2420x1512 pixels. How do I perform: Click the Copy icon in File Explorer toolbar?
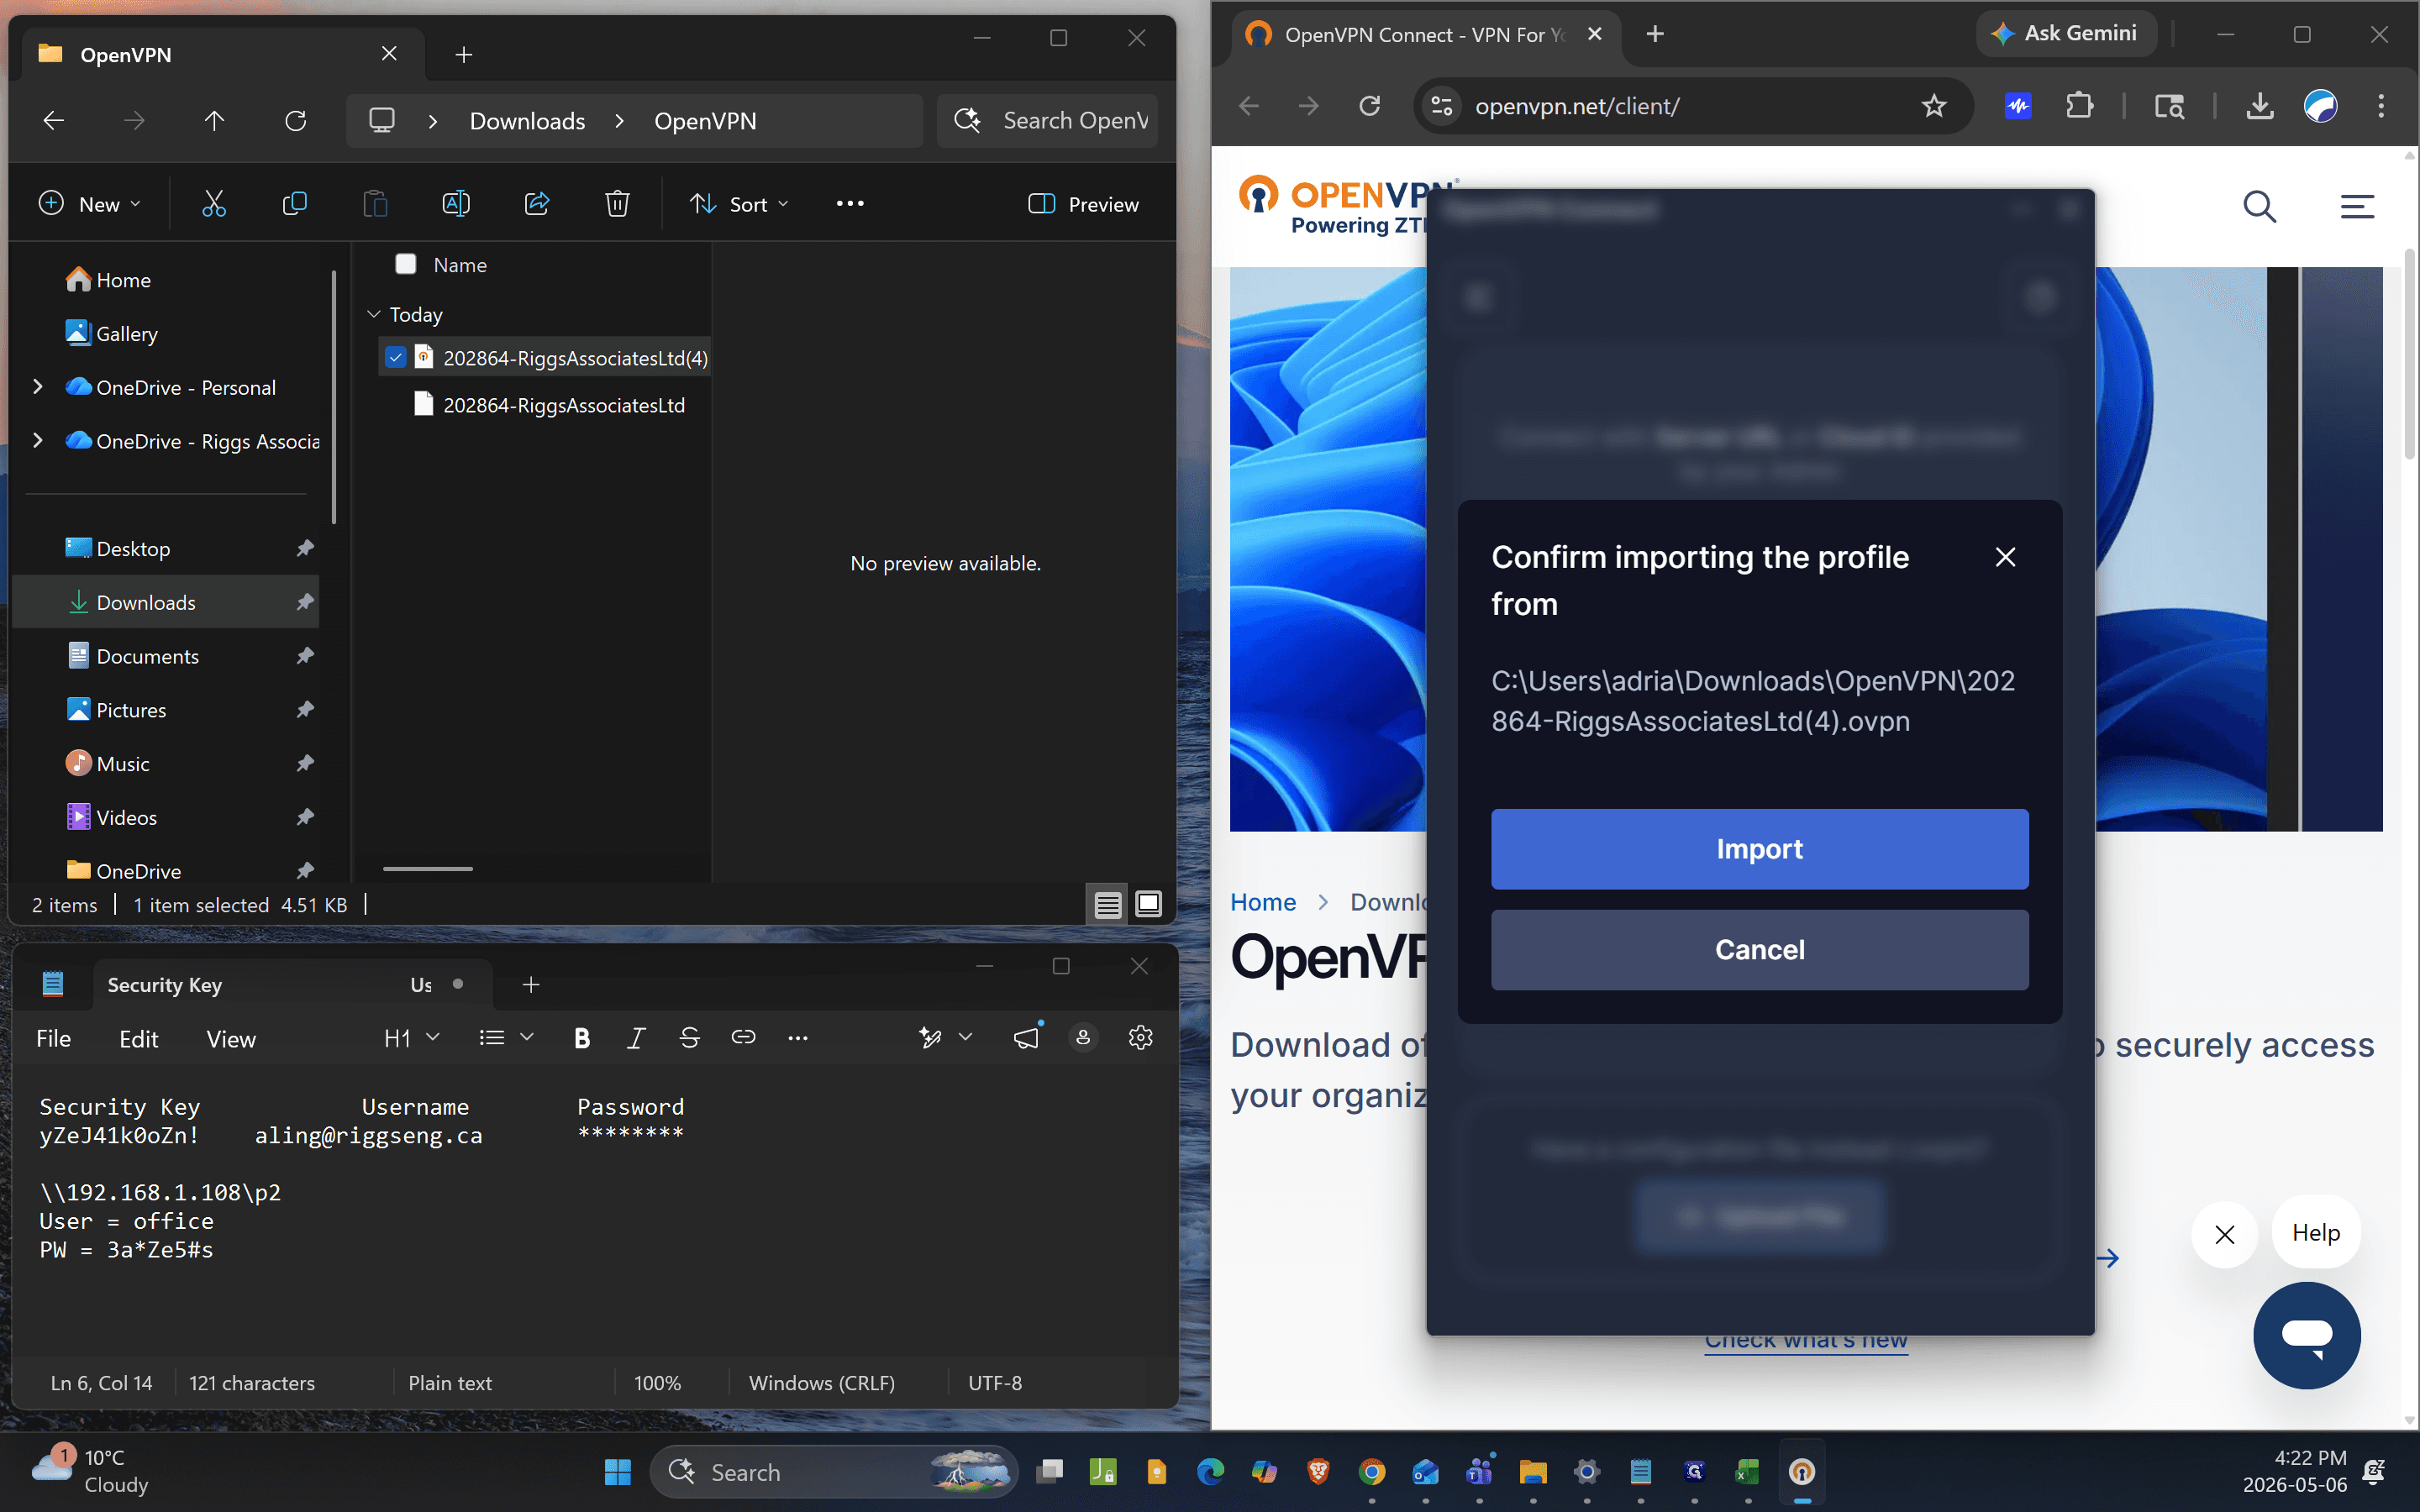[294, 204]
